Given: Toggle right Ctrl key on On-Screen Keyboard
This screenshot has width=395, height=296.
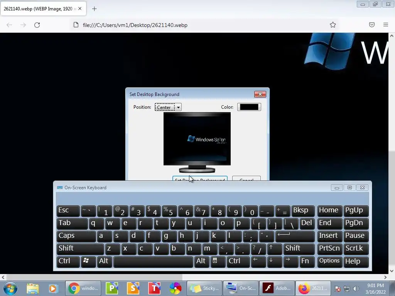Looking at the screenshot, I should coord(238,261).
